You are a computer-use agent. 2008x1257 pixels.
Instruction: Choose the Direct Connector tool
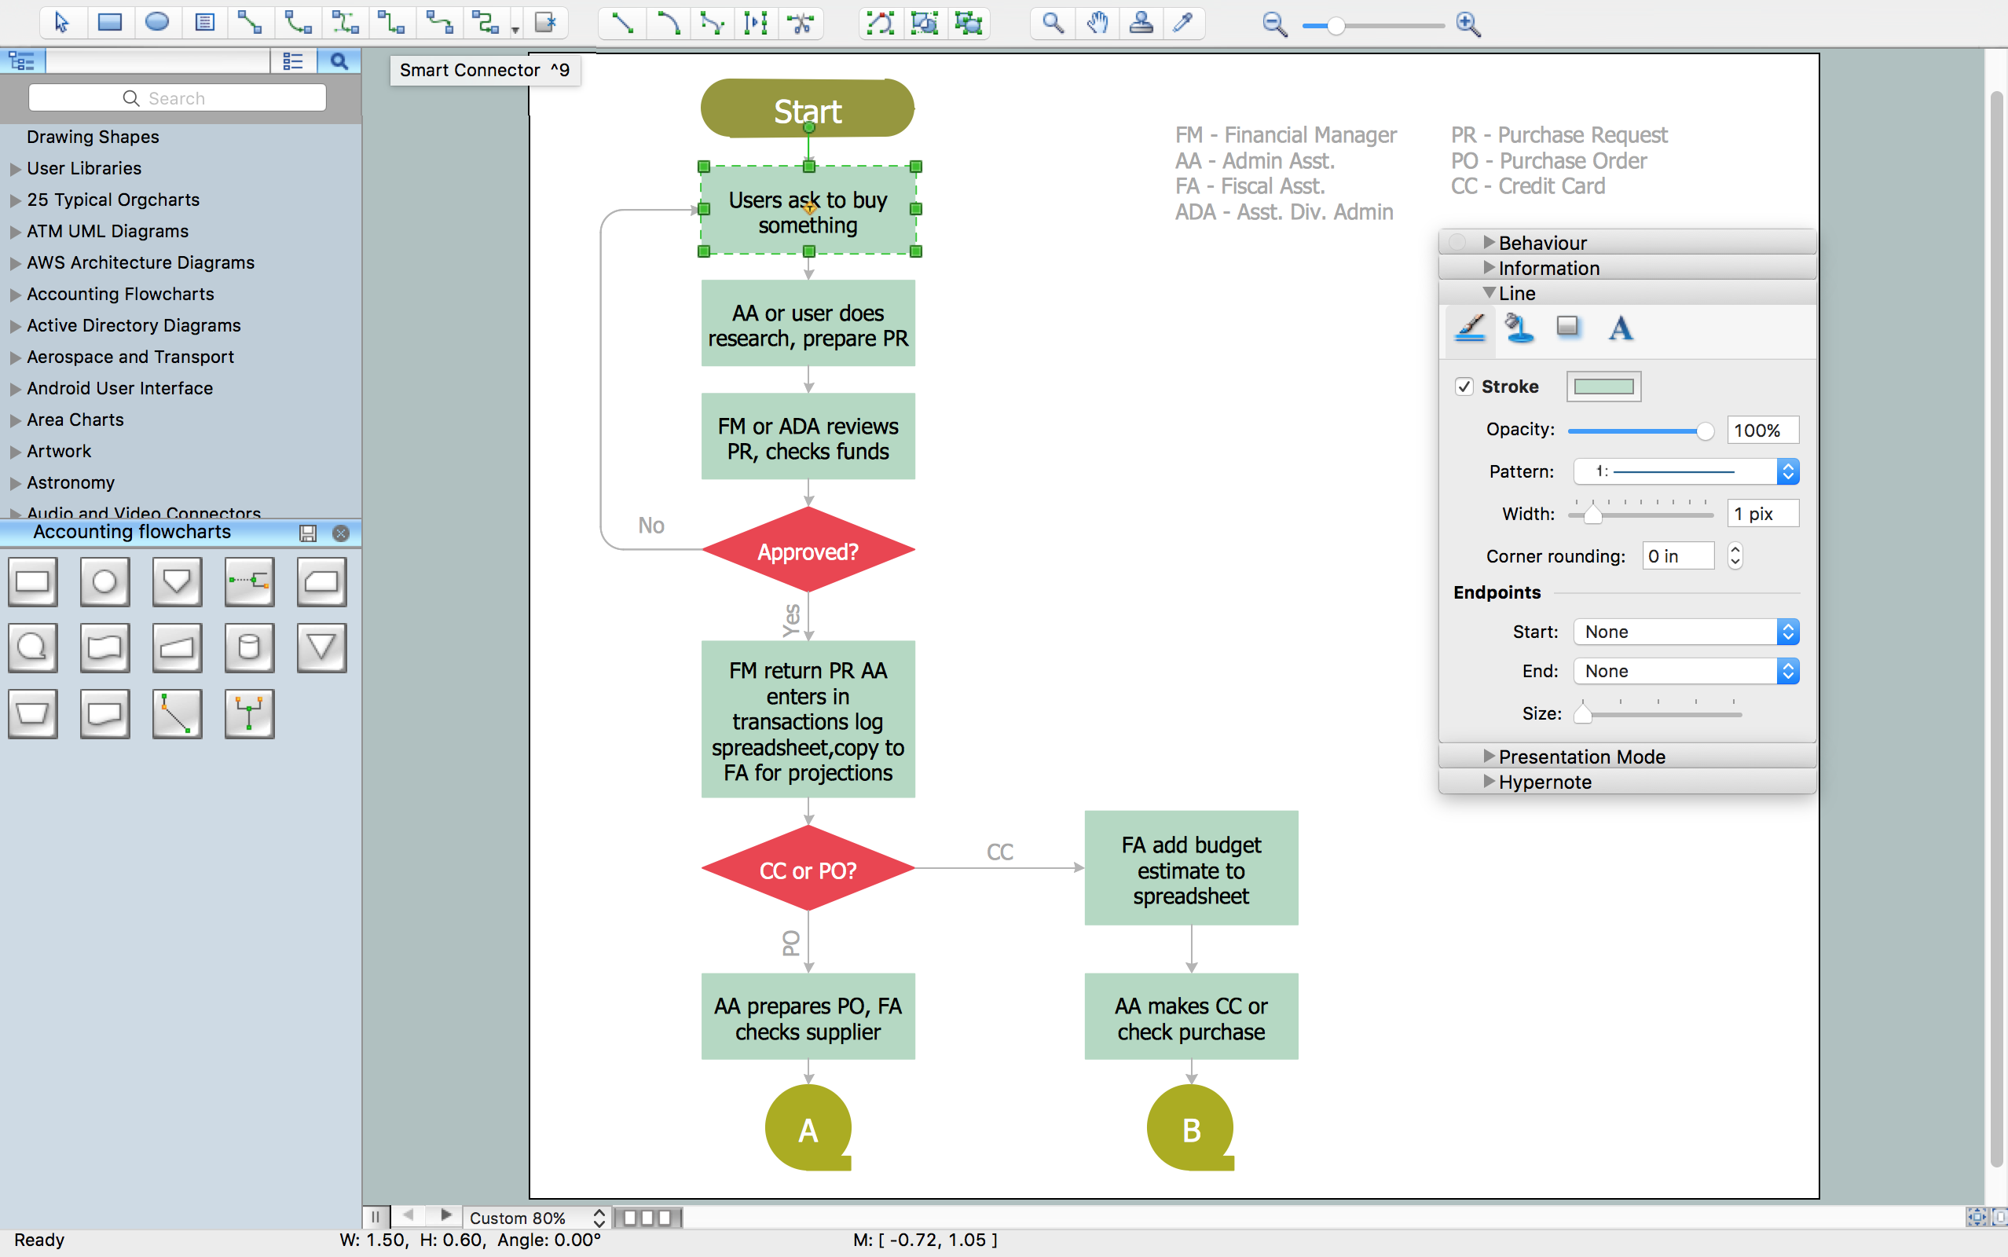click(x=249, y=23)
